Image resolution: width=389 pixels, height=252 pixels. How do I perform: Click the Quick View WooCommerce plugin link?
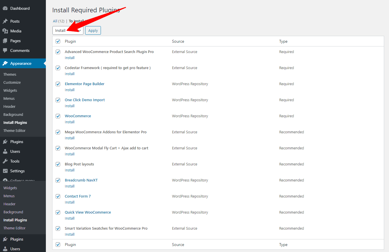88,212
